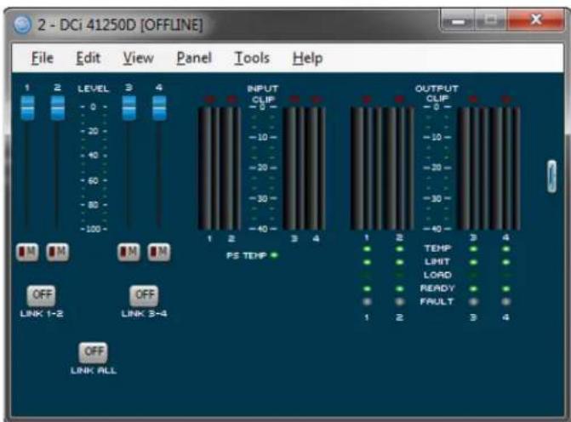
Task: Click the READY indicator for output 1
Action: (x=367, y=288)
